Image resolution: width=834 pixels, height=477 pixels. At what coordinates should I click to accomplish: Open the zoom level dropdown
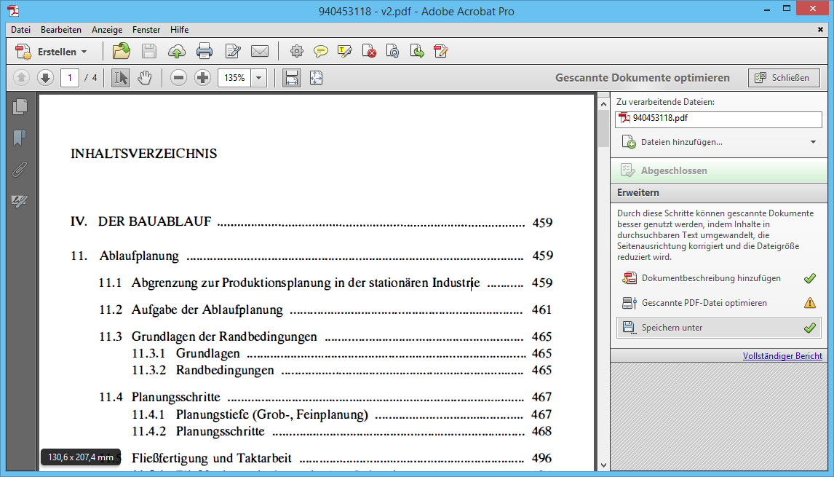pos(259,78)
